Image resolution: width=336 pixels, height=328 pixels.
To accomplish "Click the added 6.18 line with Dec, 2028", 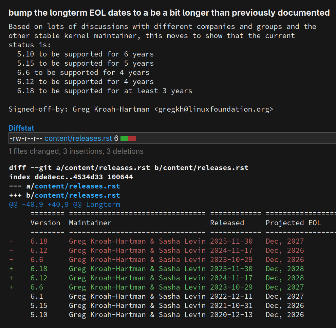I will pyautogui.click(x=156, y=269).
